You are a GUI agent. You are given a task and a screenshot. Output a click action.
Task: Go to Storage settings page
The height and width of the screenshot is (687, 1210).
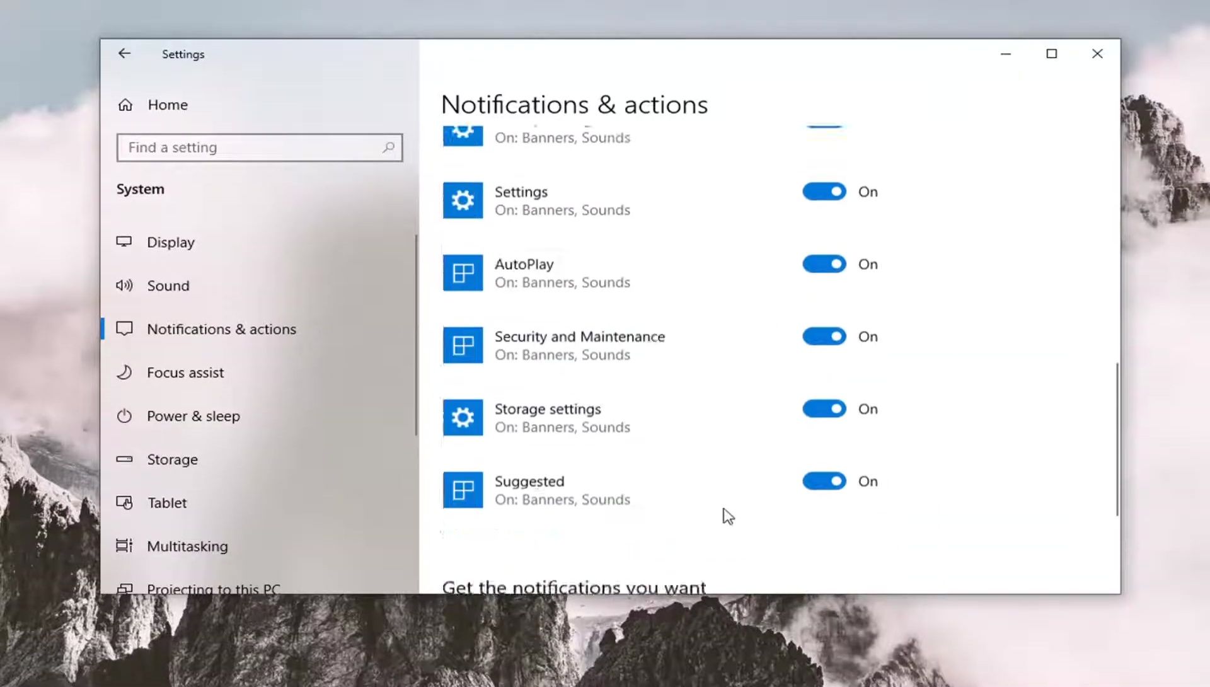pyautogui.click(x=258, y=459)
